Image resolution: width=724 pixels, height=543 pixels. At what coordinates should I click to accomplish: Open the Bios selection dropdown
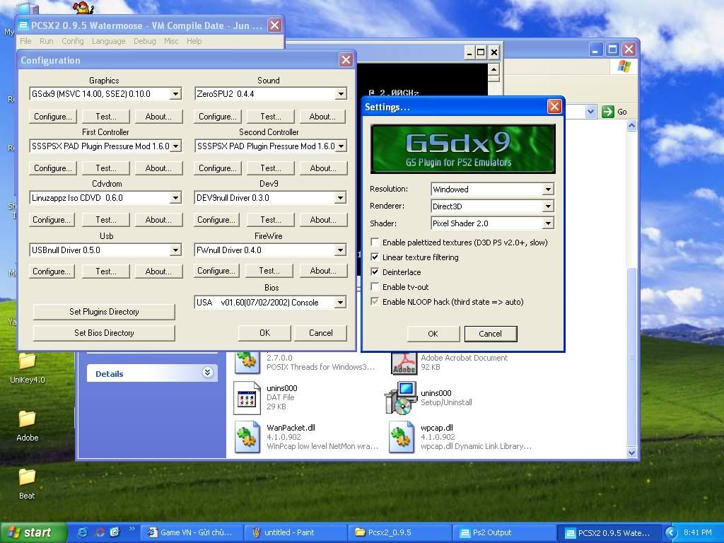340,303
